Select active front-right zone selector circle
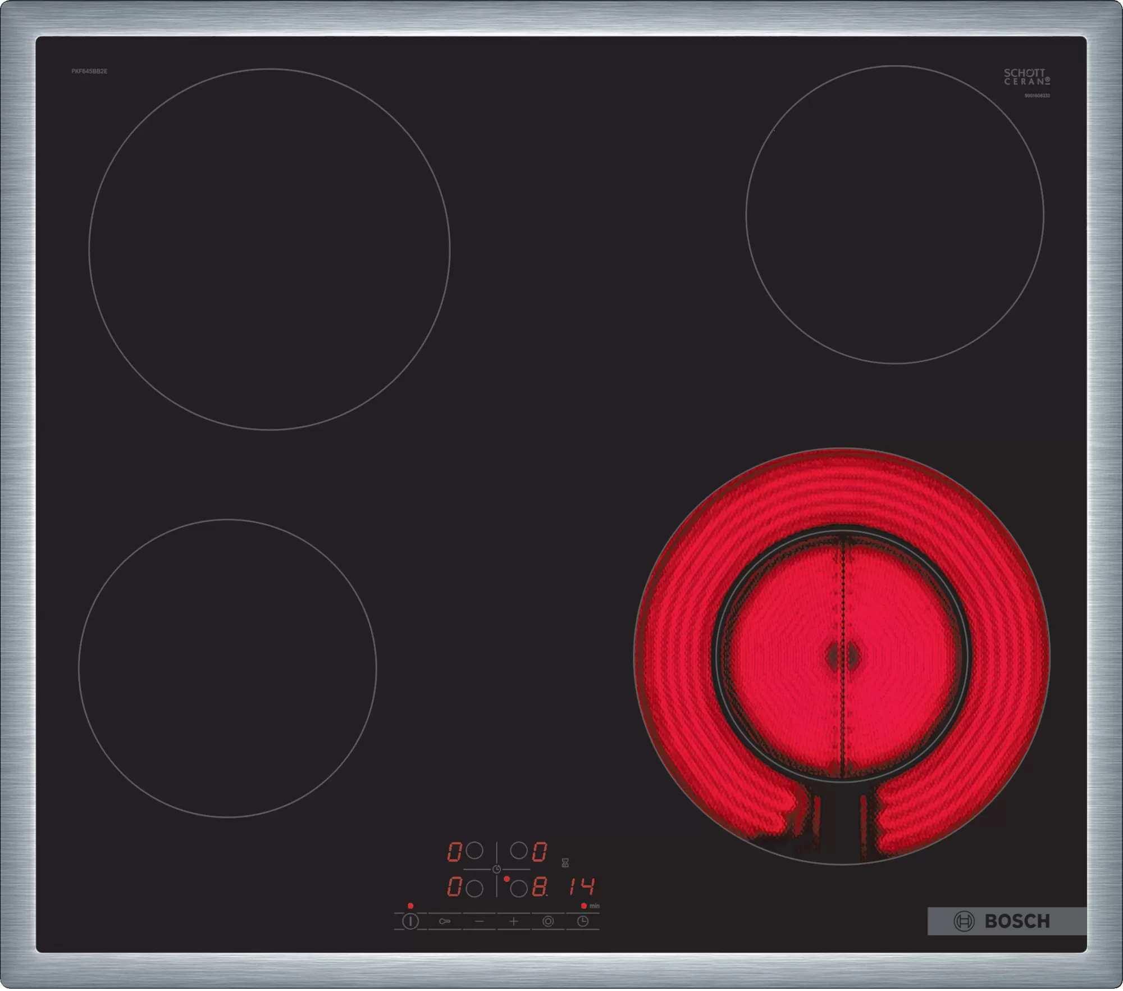Screen dimensions: 1123x991 pos(518,888)
